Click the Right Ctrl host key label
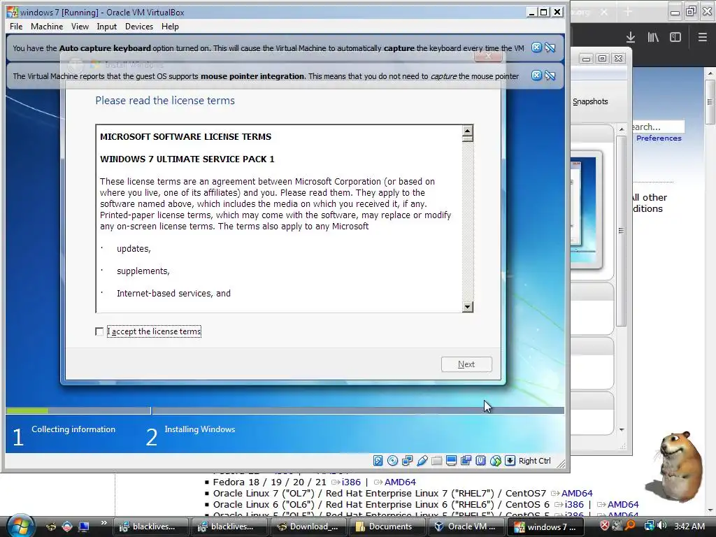The width and height of the screenshot is (716, 537). tap(534, 461)
